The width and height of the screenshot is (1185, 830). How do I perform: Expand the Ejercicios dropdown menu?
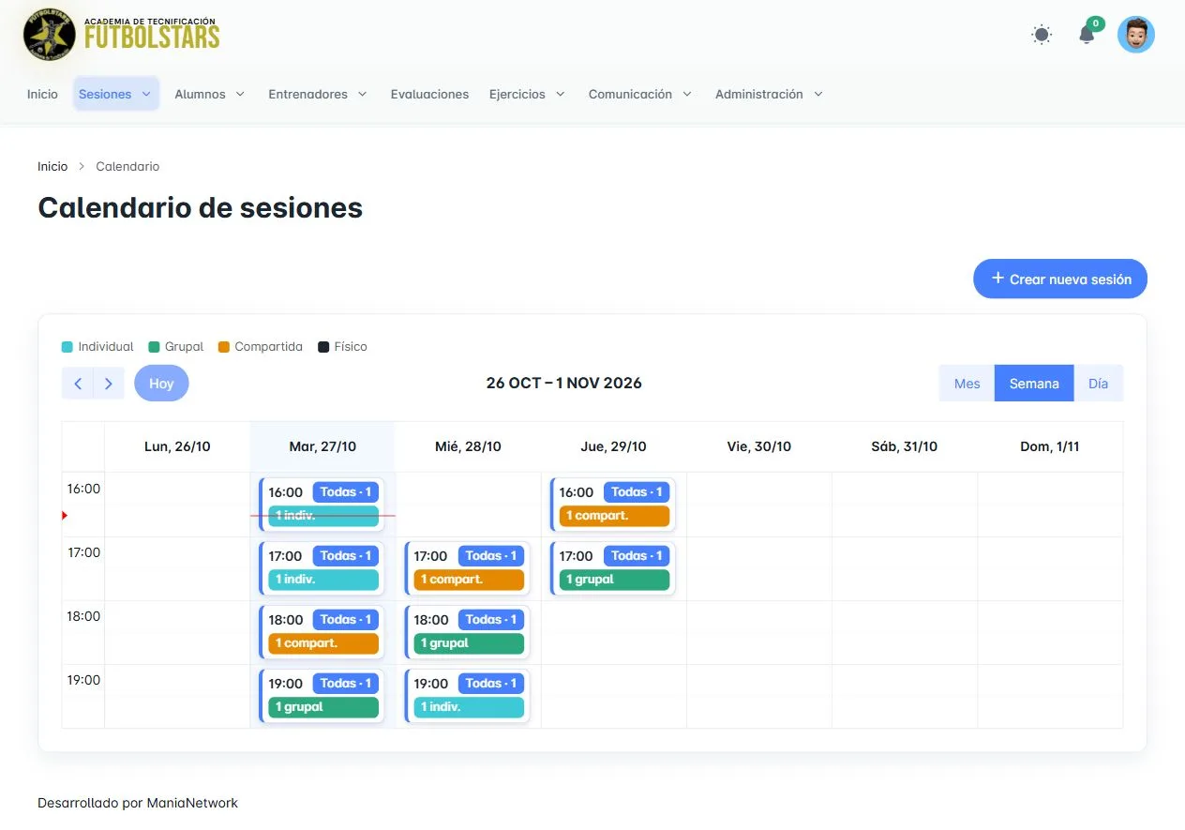527,94
